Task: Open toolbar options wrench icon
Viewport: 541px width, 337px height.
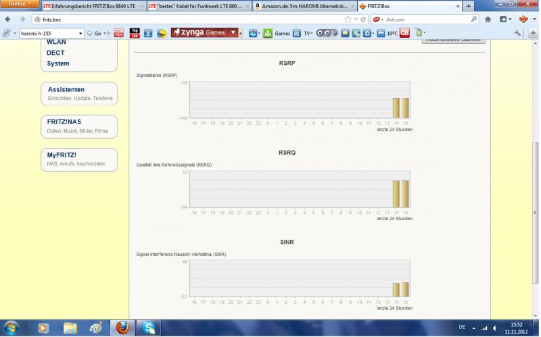Action: click(517, 33)
